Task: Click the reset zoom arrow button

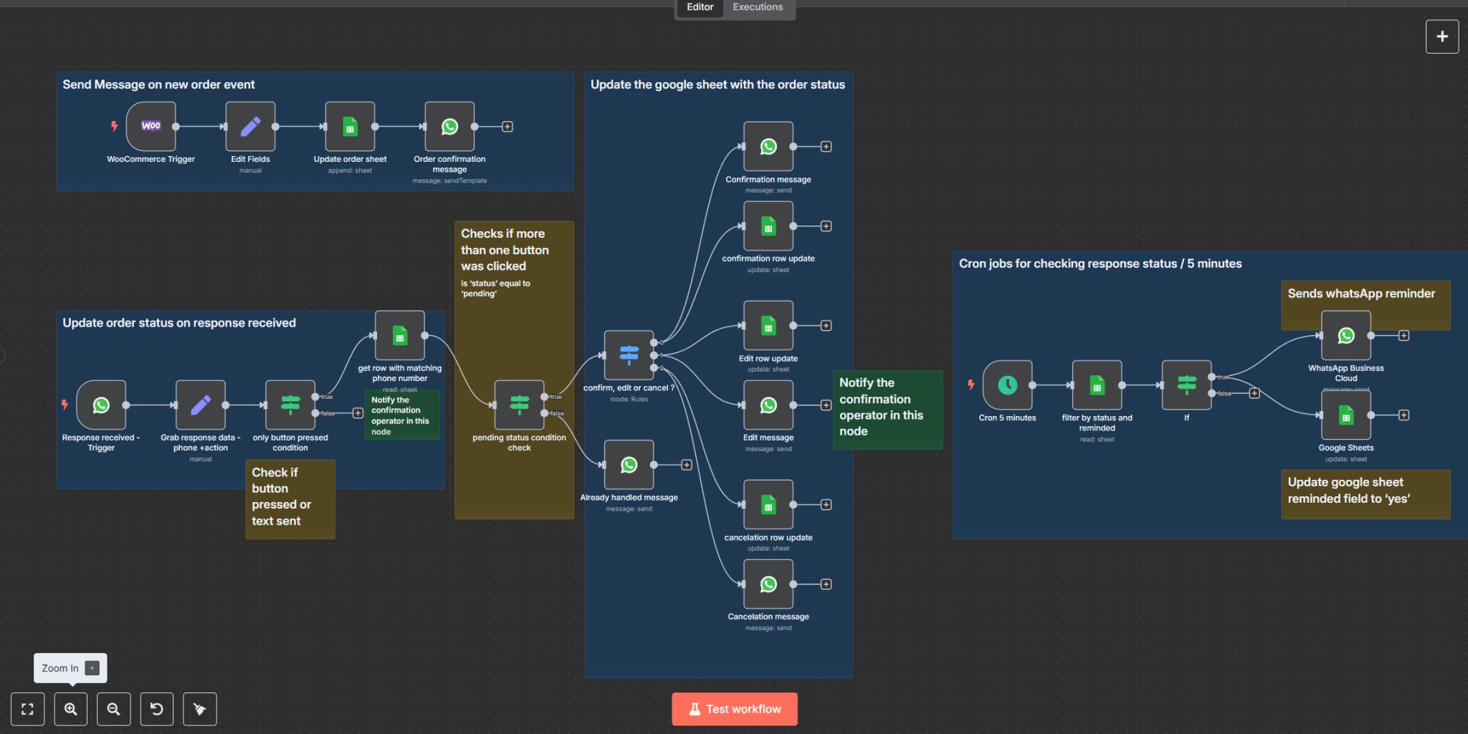Action: point(157,709)
